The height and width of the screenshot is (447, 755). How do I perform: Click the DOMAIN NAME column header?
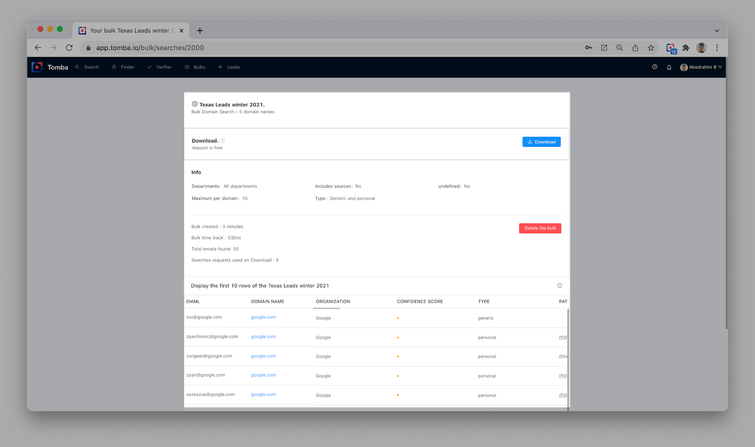click(268, 301)
